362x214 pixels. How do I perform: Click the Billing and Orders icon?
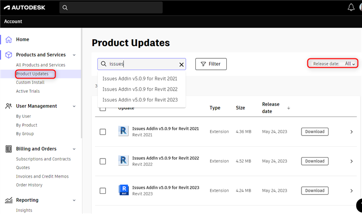(x=8, y=149)
